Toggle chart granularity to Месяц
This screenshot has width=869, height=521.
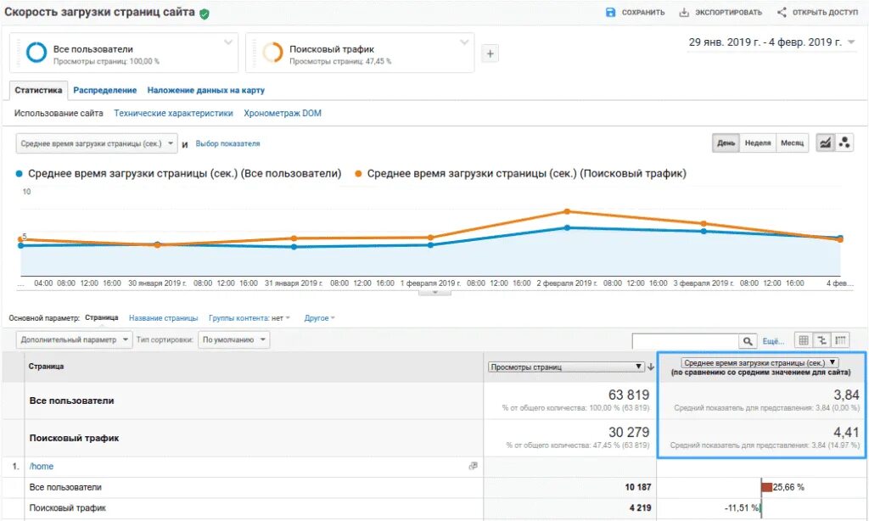point(792,143)
